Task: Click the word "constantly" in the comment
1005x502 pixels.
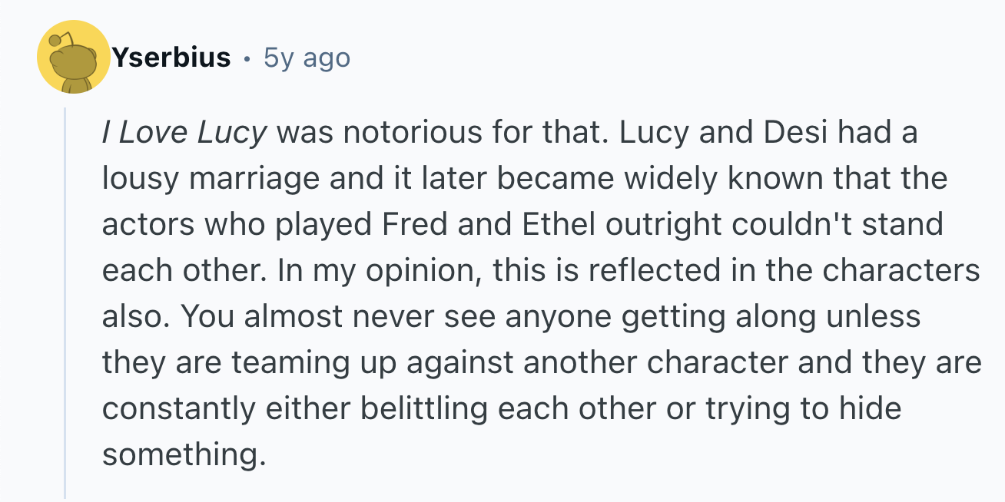Action: point(179,408)
